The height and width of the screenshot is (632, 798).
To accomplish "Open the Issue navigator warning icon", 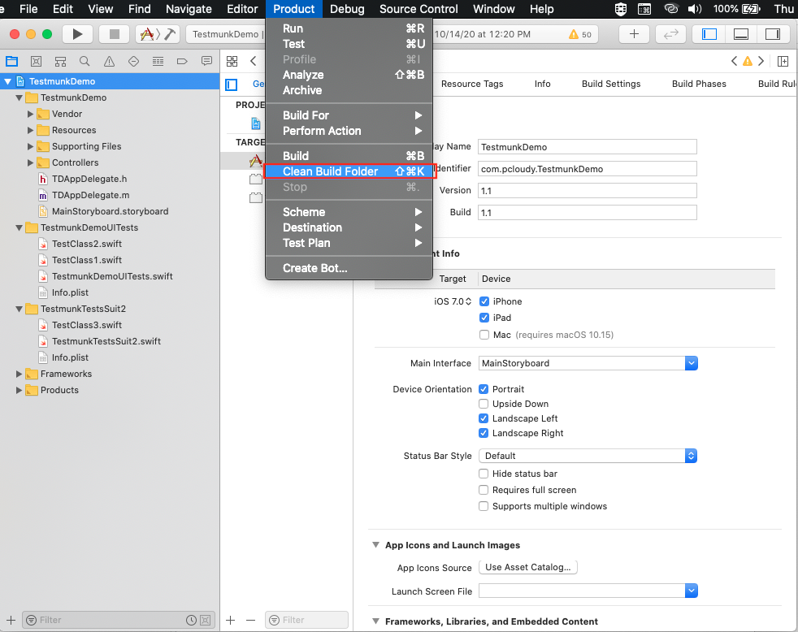I will pos(109,62).
